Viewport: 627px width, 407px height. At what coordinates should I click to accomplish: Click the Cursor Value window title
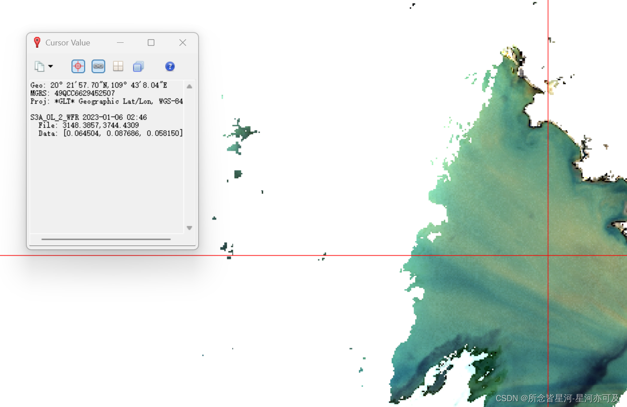68,42
